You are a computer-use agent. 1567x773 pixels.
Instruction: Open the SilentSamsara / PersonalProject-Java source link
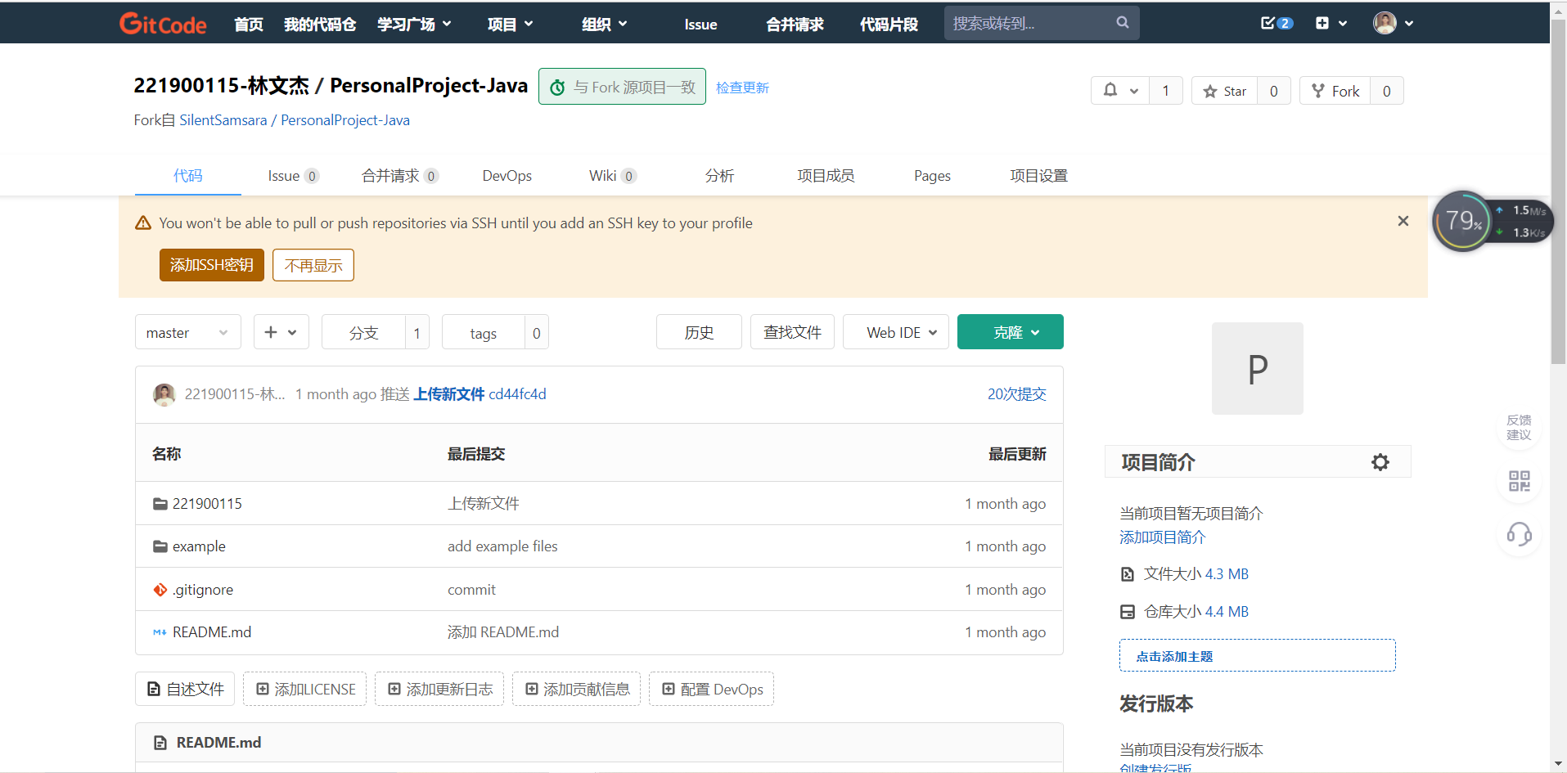tap(295, 120)
